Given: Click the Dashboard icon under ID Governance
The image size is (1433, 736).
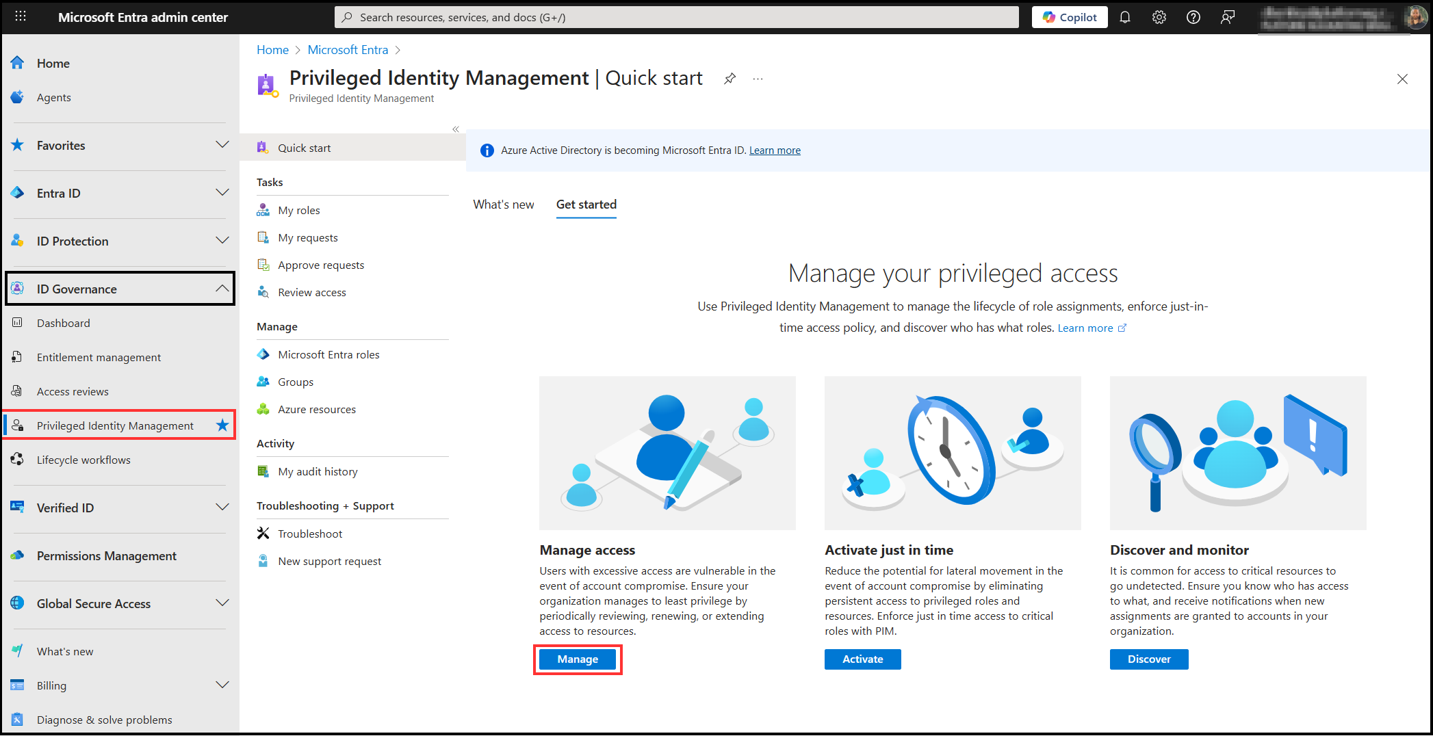Looking at the screenshot, I should pos(18,323).
